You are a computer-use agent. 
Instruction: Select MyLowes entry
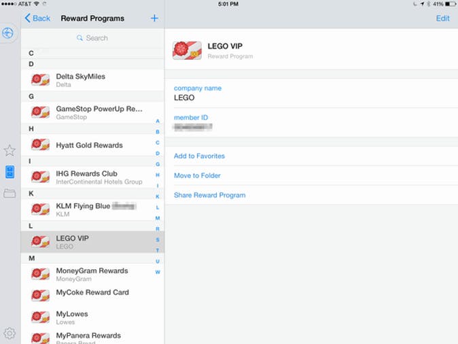click(92, 317)
